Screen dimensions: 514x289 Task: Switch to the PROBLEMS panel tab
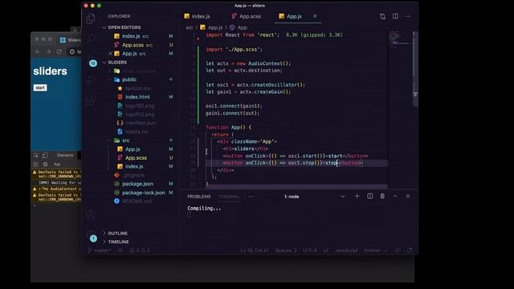(199, 197)
